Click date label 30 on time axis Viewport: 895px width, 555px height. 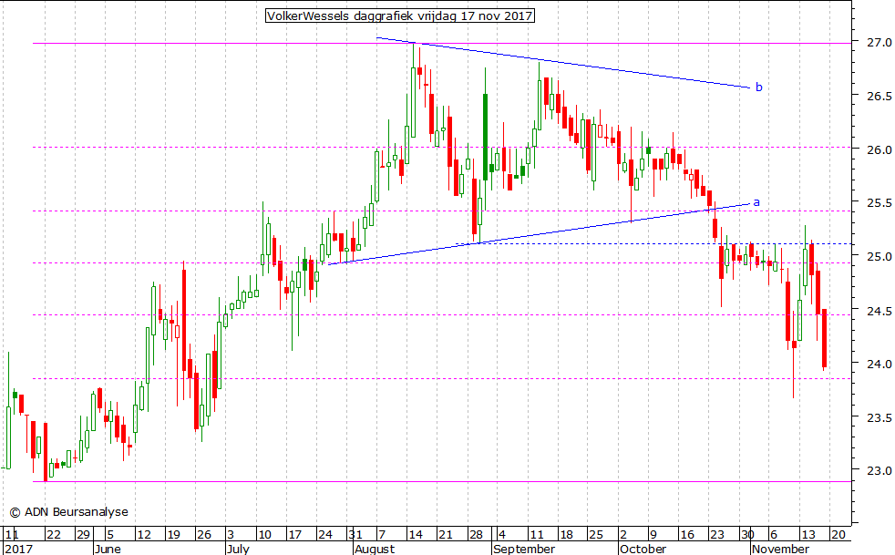[747, 535]
